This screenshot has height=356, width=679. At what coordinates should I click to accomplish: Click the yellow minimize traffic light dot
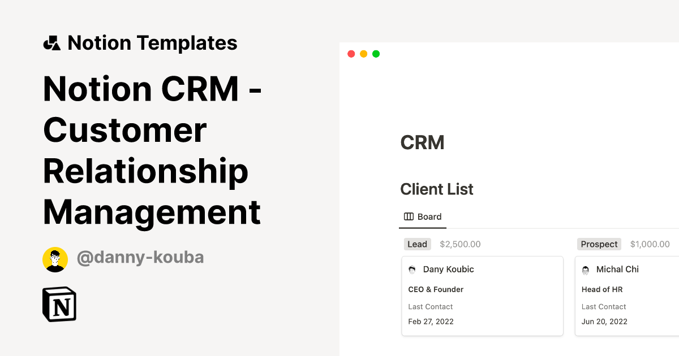(363, 54)
